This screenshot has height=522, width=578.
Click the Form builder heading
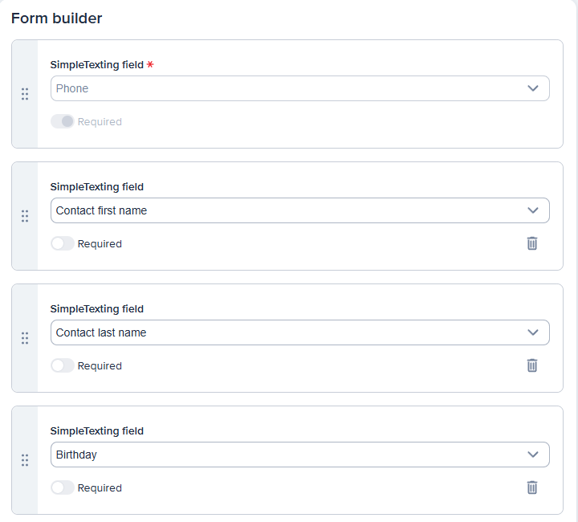coord(57,18)
